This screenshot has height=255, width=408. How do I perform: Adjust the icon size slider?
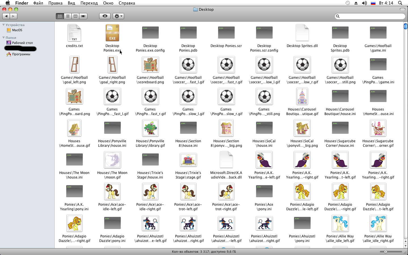point(385,252)
